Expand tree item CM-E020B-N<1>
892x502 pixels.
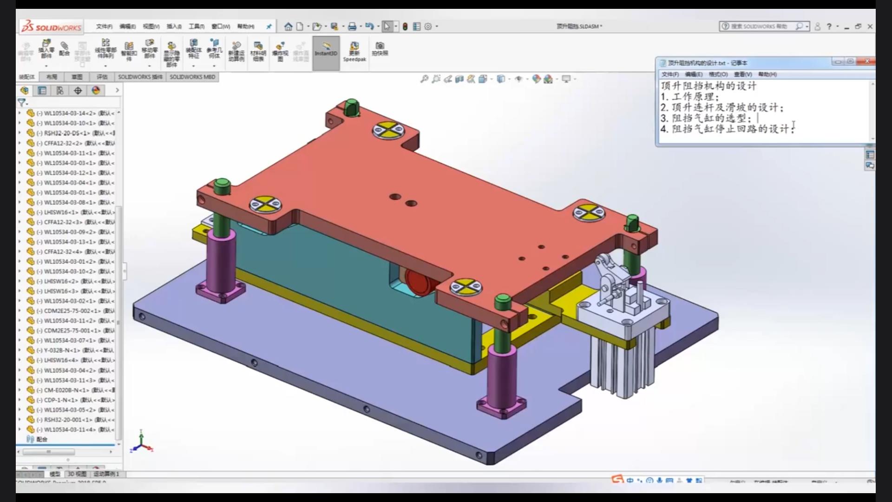[20, 390]
